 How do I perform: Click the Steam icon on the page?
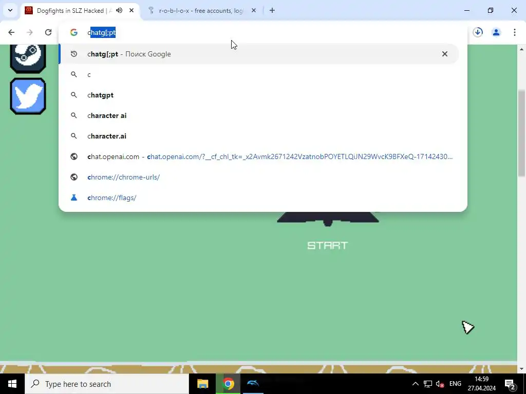(x=28, y=58)
